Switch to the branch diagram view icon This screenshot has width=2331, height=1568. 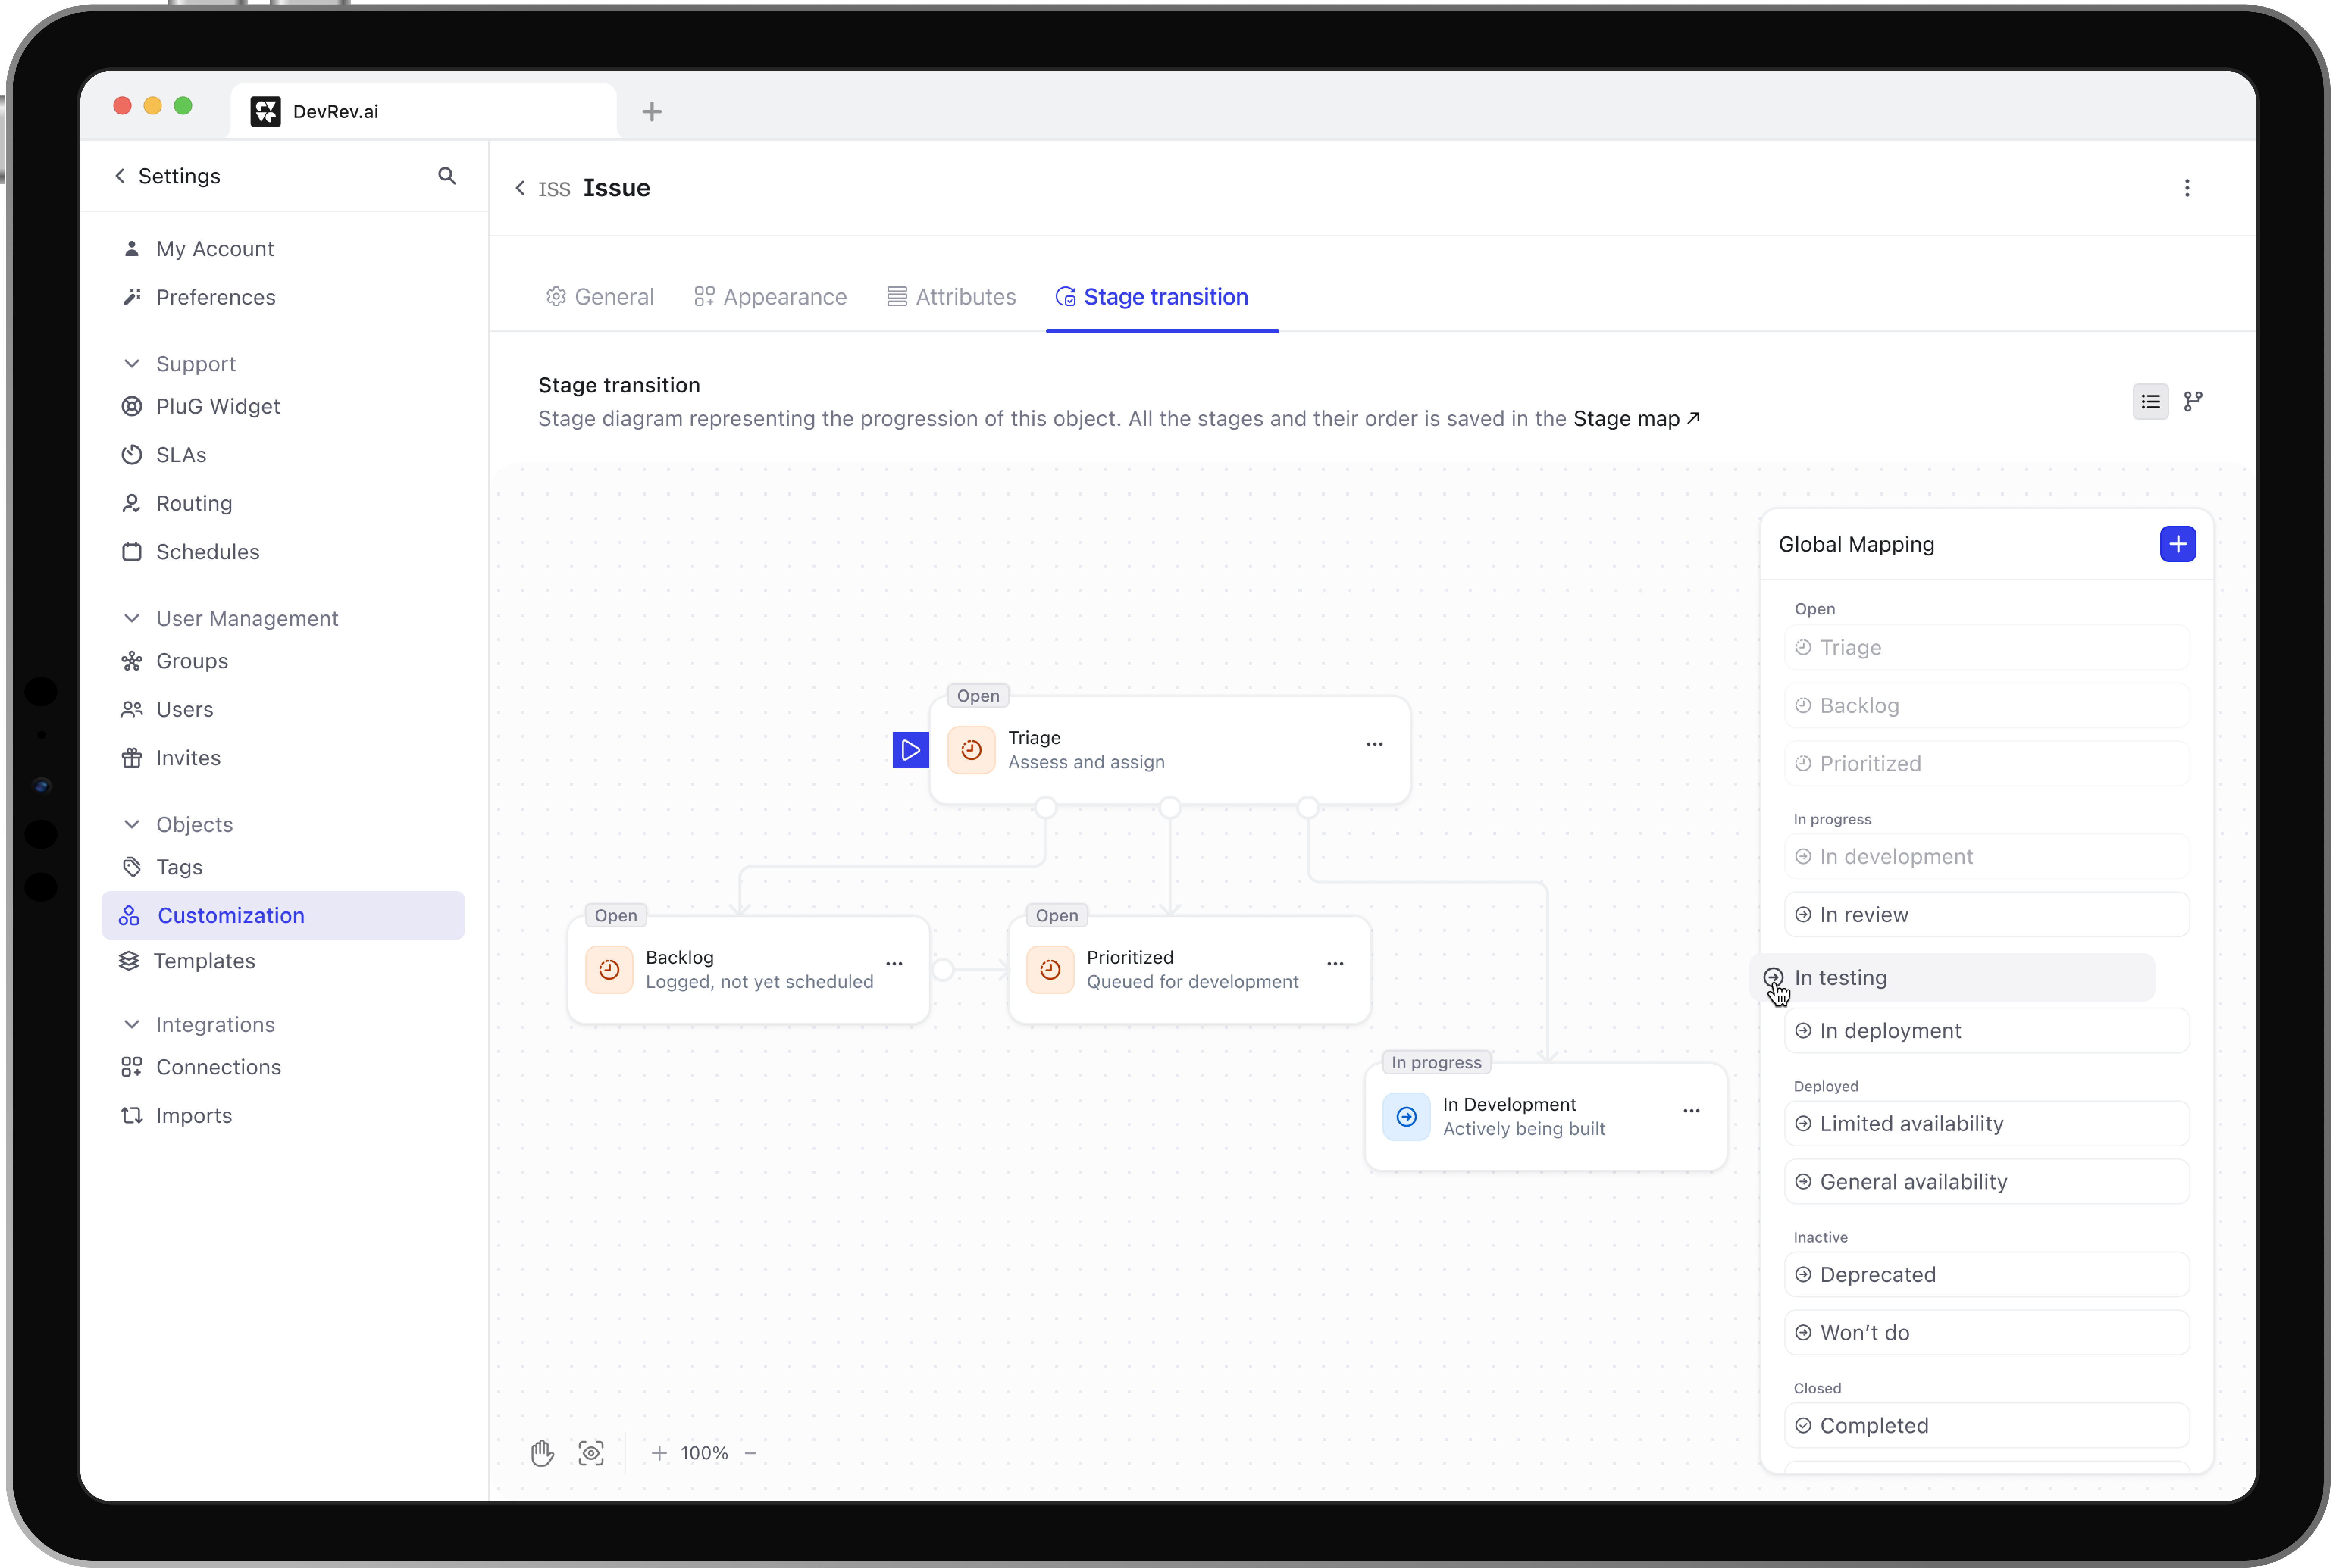click(x=2193, y=402)
